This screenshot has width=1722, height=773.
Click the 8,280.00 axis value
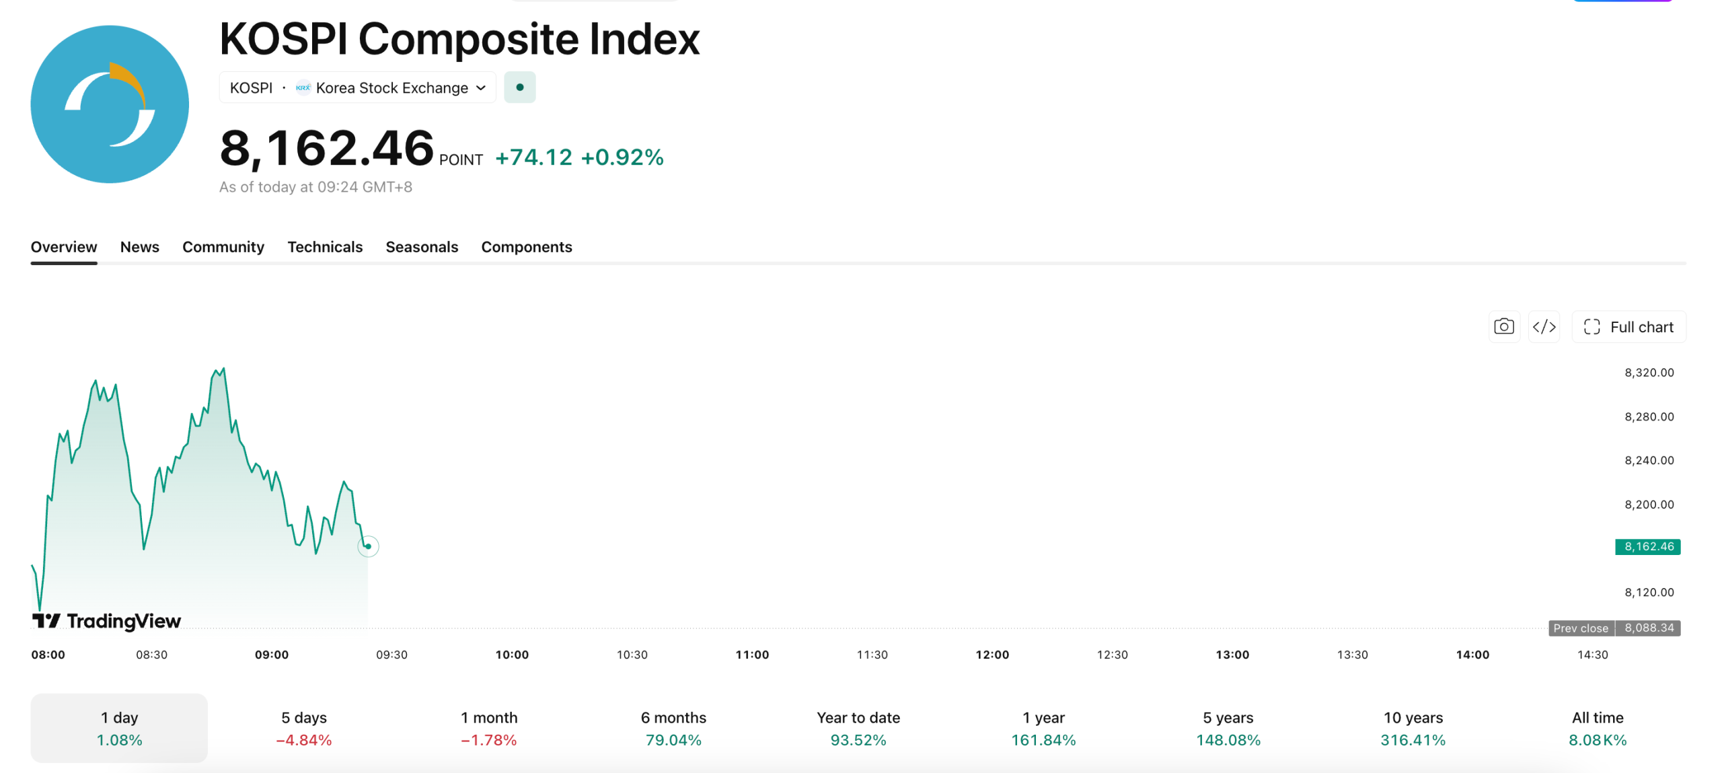pos(1649,416)
